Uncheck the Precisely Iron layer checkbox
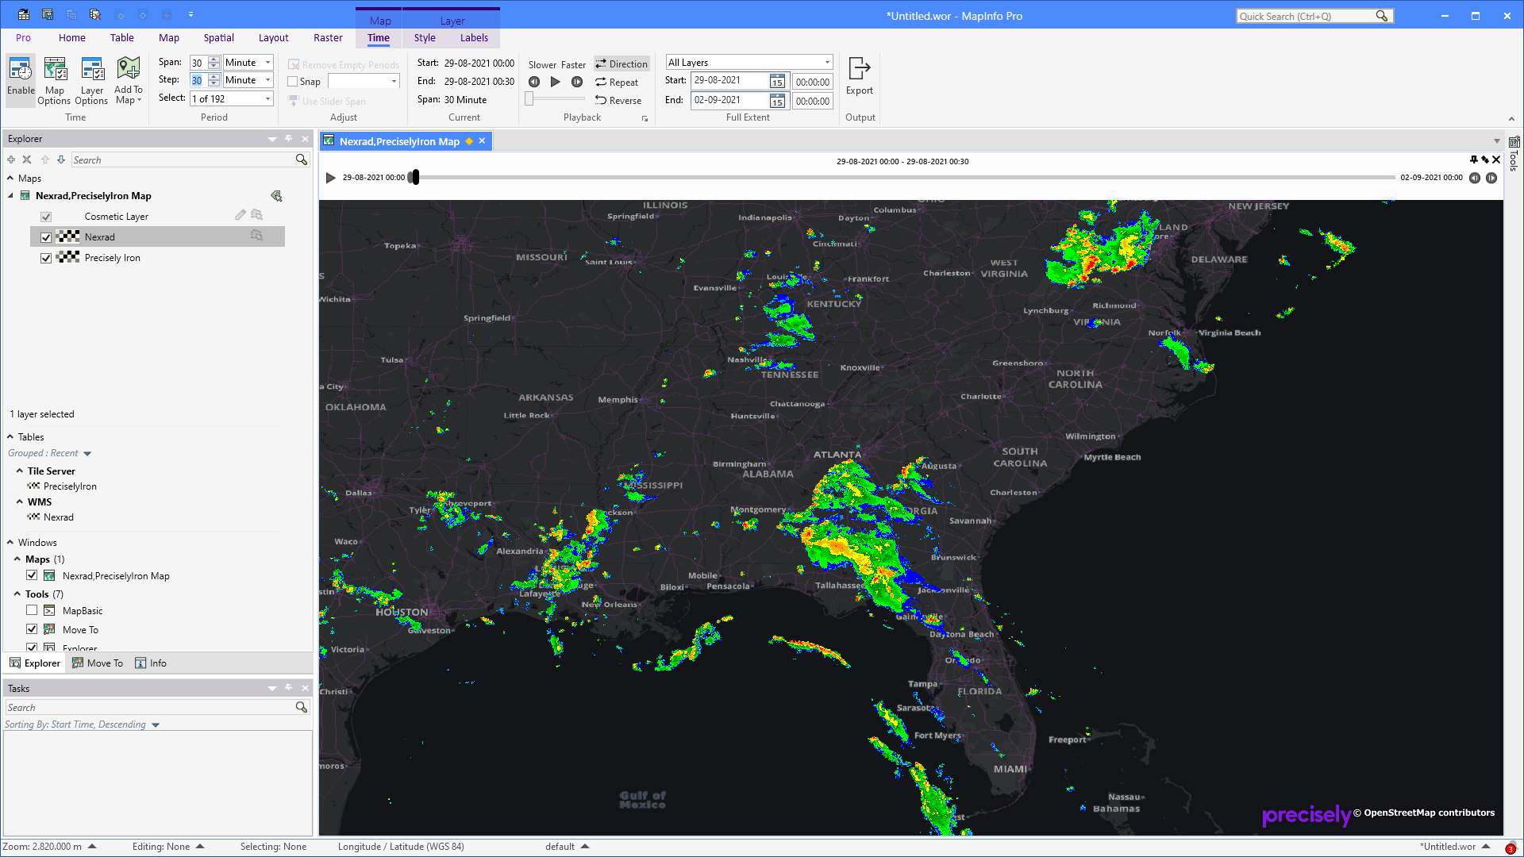1524x857 pixels. (x=46, y=258)
